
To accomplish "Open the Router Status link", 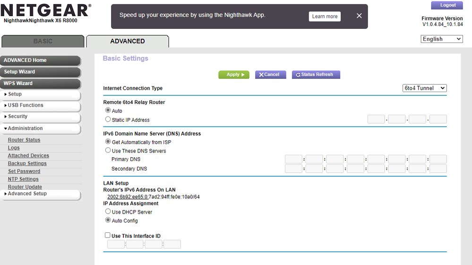I will point(24,140).
